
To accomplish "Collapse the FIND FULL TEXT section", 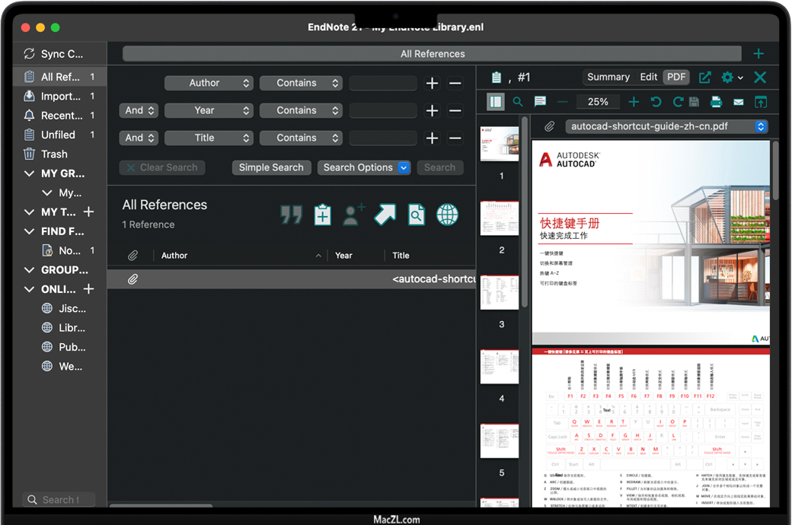I will coord(30,231).
